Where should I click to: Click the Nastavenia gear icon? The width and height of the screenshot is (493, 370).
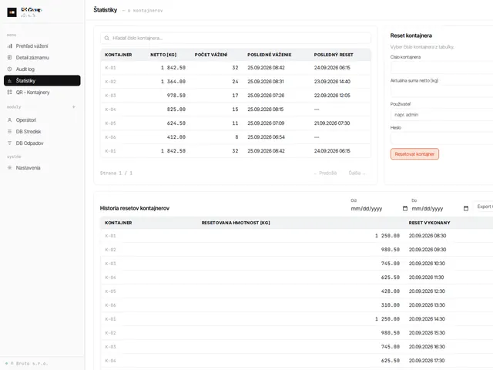click(x=9, y=168)
